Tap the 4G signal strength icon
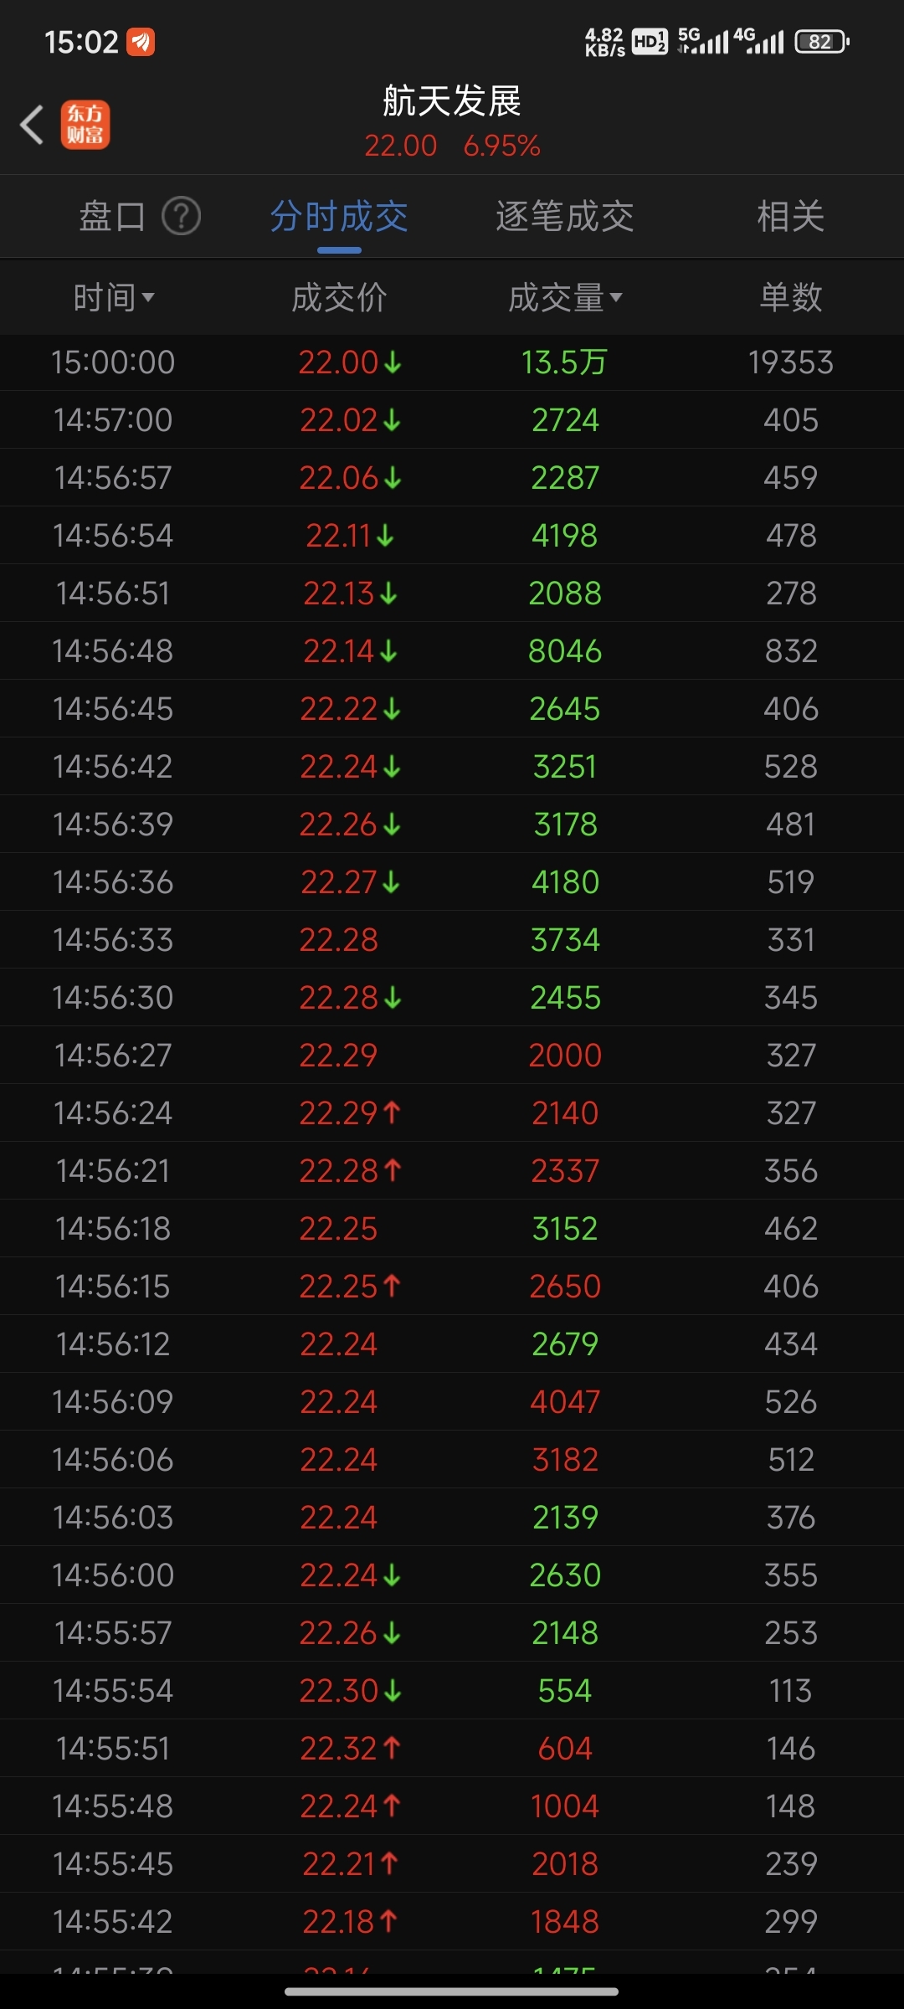The height and width of the screenshot is (2009, 904). (758, 41)
